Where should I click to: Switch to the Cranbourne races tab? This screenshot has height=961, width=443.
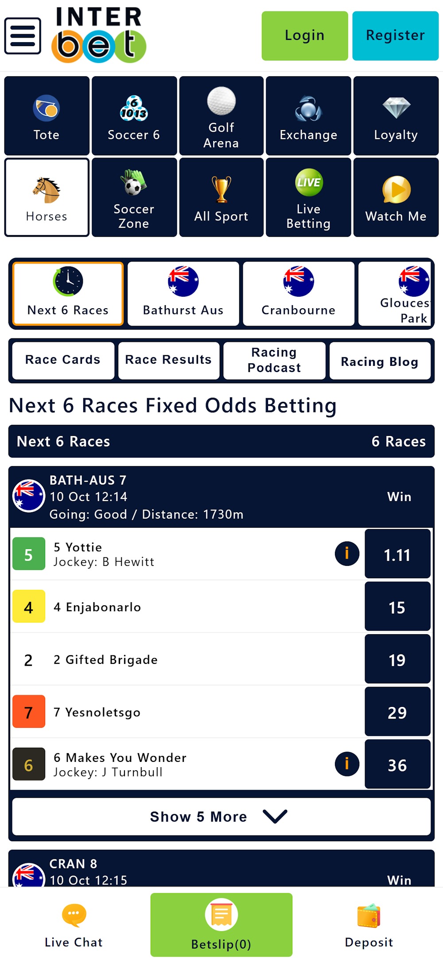(x=298, y=293)
